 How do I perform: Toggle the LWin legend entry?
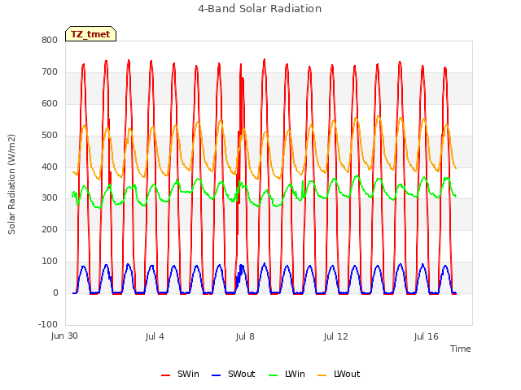point(287,374)
